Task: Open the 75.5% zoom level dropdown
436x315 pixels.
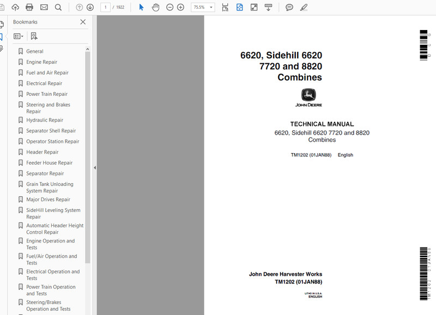Action: click(x=203, y=7)
